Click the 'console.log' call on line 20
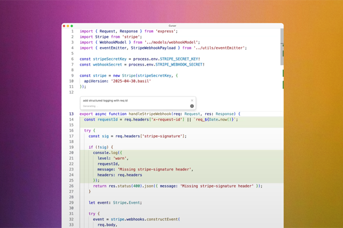This screenshot has width=343, height=228. point(106,153)
